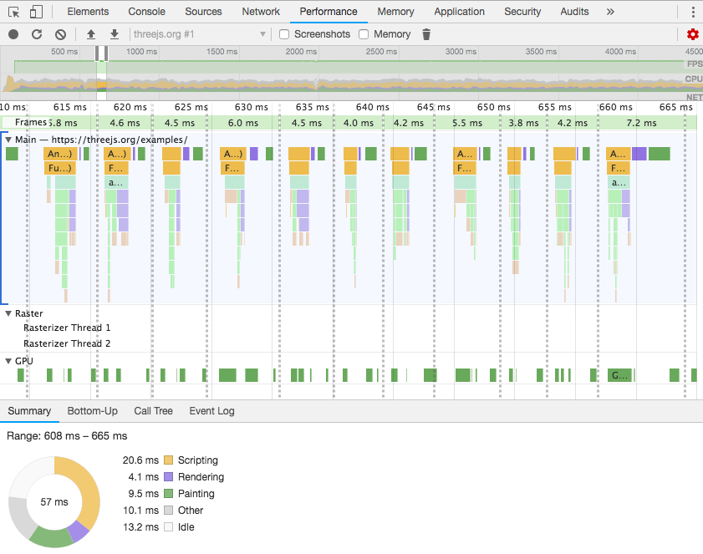Save profile with the download arrow
This screenshot has width=703, height=554.
click(x=115, y=34)
